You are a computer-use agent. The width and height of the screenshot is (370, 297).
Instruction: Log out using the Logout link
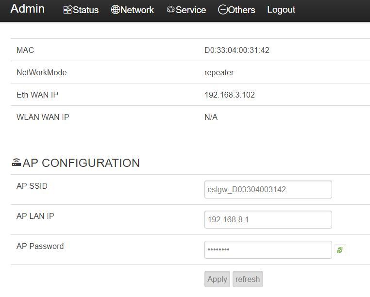[x=281, y=10]
